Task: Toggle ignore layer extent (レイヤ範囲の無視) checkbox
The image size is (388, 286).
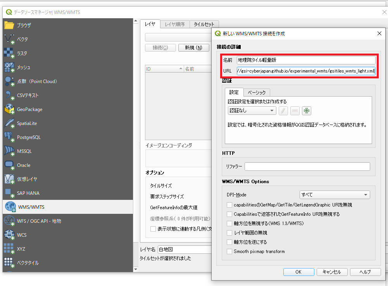Action: [x=229, y=233]
